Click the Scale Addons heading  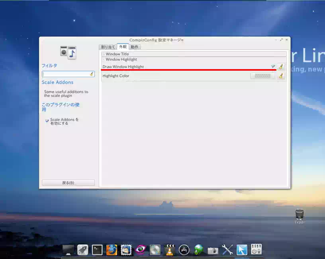pyautogui.click(x=57, y=82)
